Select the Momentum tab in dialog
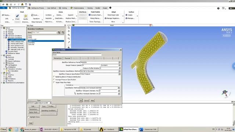Viewport: 235px width, 132px height. coord(58,58)
